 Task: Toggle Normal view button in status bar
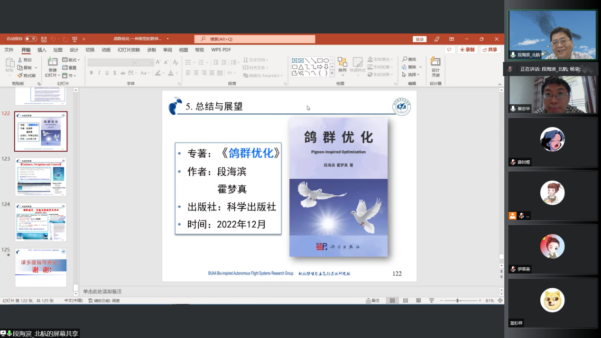click(392, 301)
